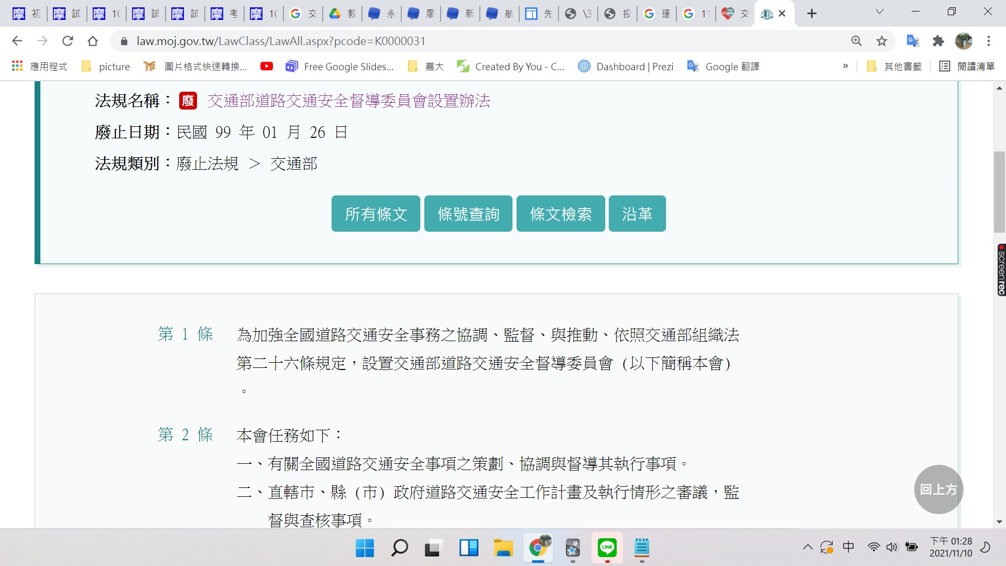Open the page zoom magnifier icon

tap(857, 41)
